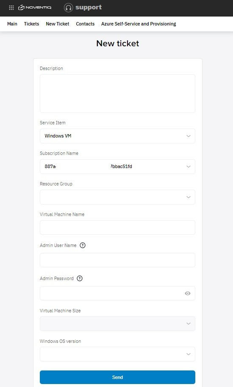Click the Admin User Name input field
This screenshot has height=387, width=233.
[117, 260]
